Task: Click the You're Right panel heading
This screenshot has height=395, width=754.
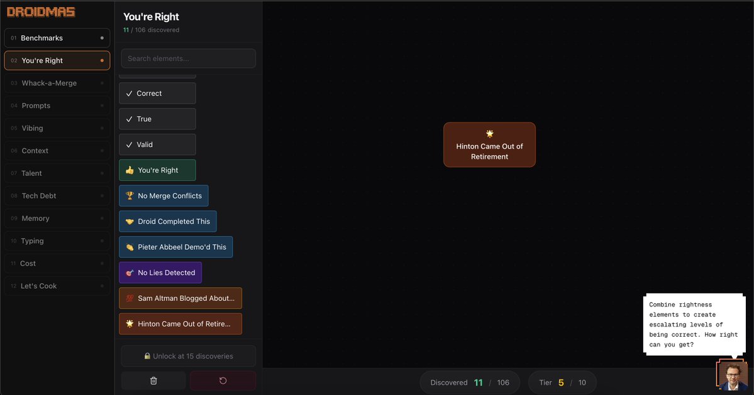Action: pyautogui.click(x=151, y=17)
